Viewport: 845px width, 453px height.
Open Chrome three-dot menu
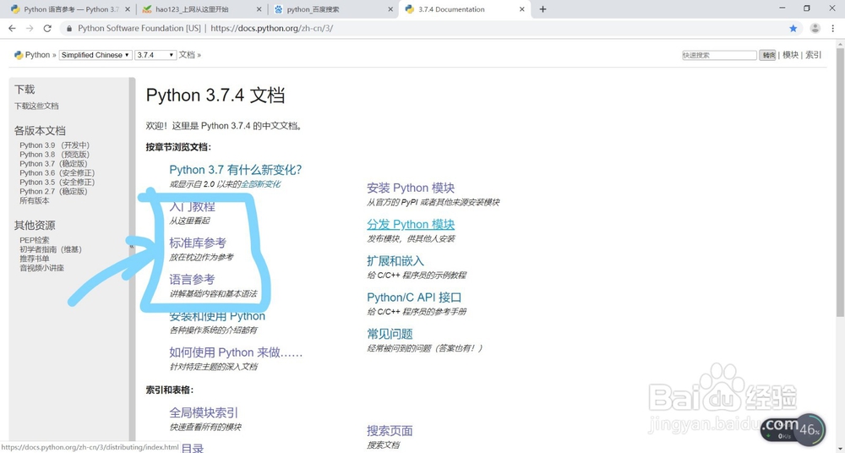[x=832, y=28]
